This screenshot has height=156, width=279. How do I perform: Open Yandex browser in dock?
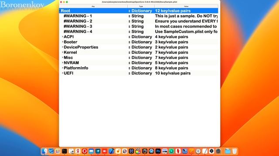pos(78,151)
